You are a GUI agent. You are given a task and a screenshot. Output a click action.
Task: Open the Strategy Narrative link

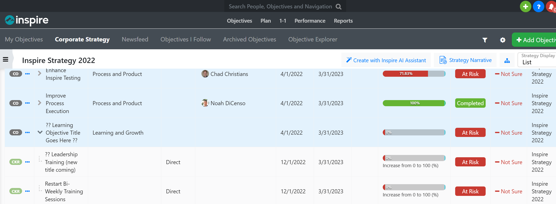click(x=465, y=60)
